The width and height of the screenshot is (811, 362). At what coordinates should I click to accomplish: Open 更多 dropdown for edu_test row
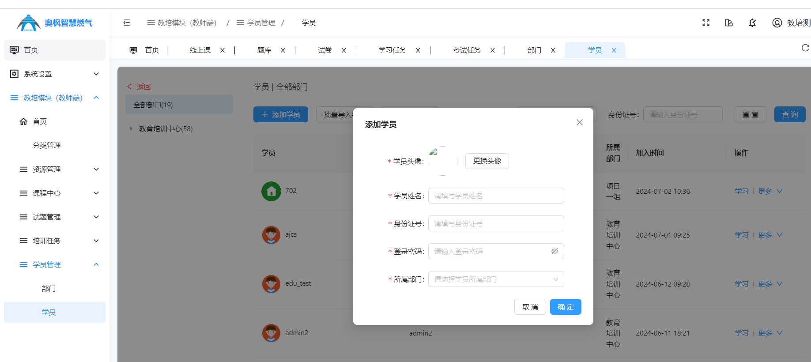pos(770,284)
